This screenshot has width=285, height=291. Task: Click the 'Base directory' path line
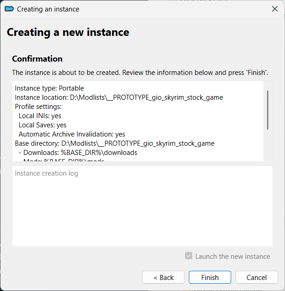tap(115, 143)
